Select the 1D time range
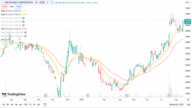Viewport: 192px width, 108px height. coord(3,104)
